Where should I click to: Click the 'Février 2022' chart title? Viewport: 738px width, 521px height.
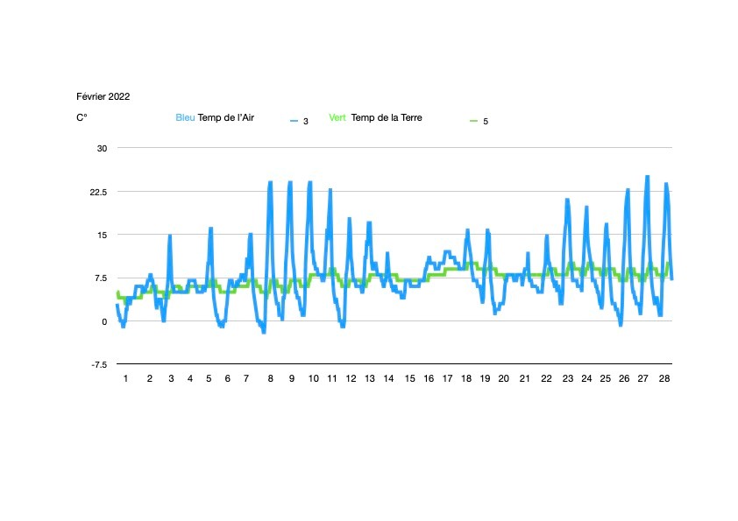[103, 96]
